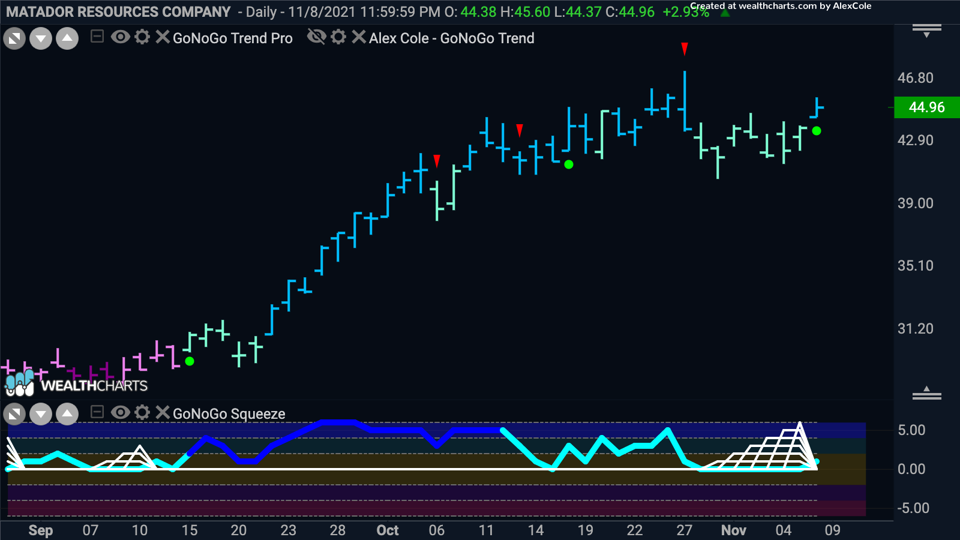Viewport: 960px width, 540px height.
Task: Remove the GoNoGo Trend Pro indicator
Action: point(163,37)
